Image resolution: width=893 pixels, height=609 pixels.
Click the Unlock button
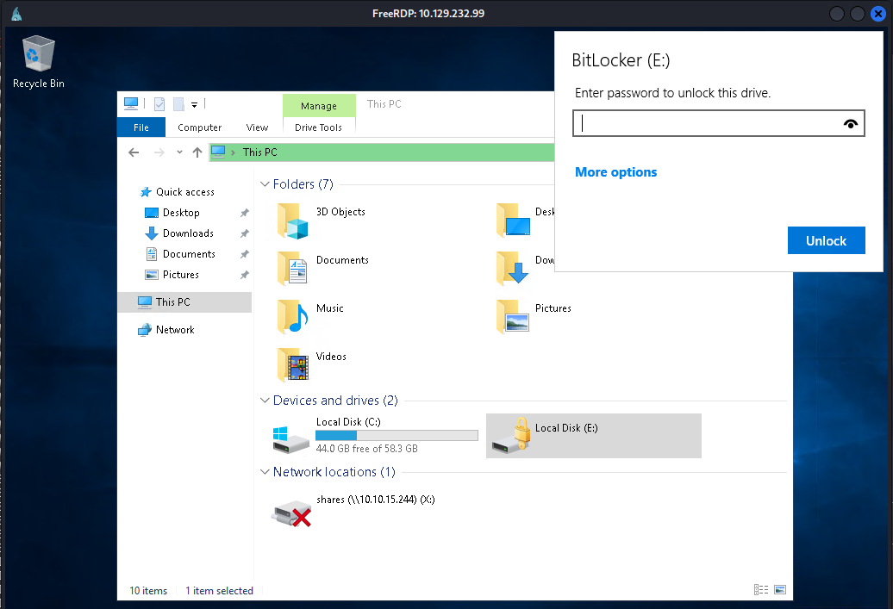(x=827, y=240)
